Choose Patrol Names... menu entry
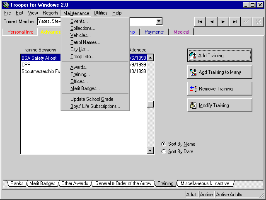The height and width of the screenshot is (200, 266). click(x=95, y=42)
